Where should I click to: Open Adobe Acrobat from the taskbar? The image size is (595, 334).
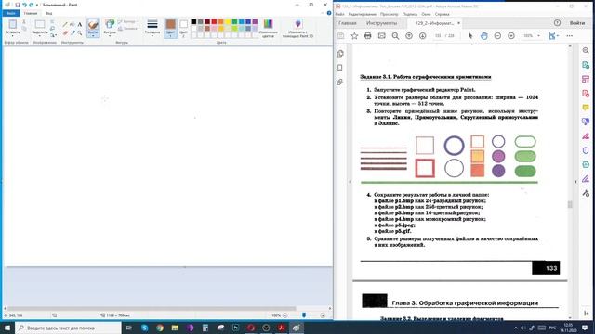281,328
